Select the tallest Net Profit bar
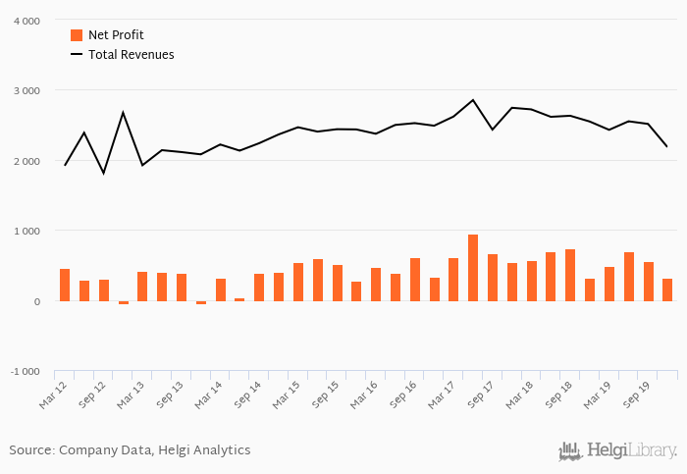Image resolution: width=687 pixels, height=474 pixels. pos(473,268)
